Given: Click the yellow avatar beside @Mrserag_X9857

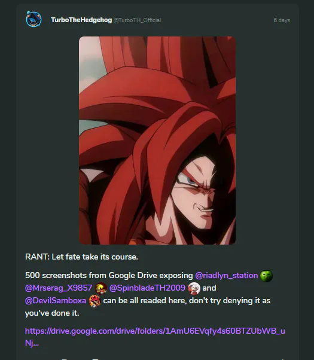Looking at the screenshot, I should point(101,288).
